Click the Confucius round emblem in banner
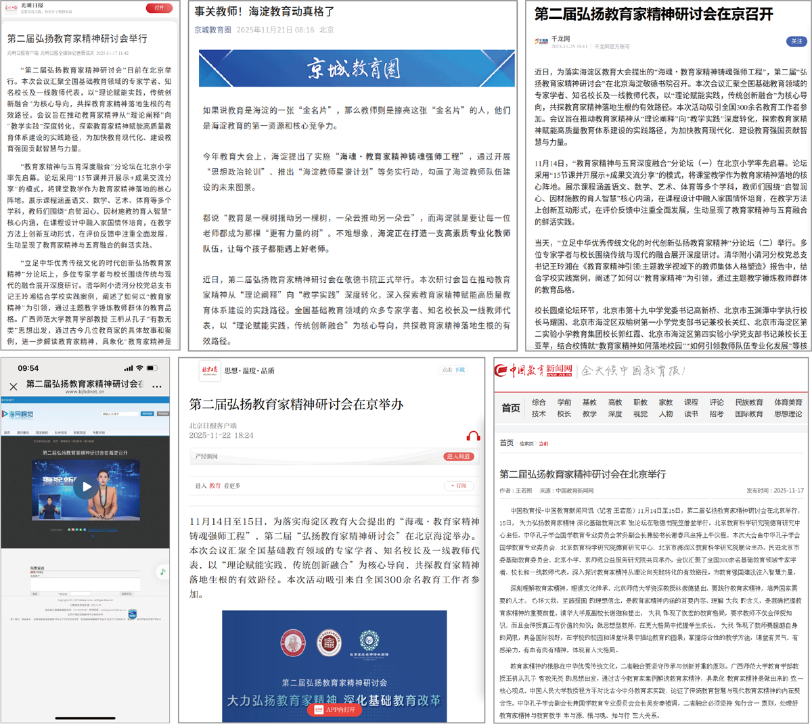812x724 pixels. click(293, 642)
